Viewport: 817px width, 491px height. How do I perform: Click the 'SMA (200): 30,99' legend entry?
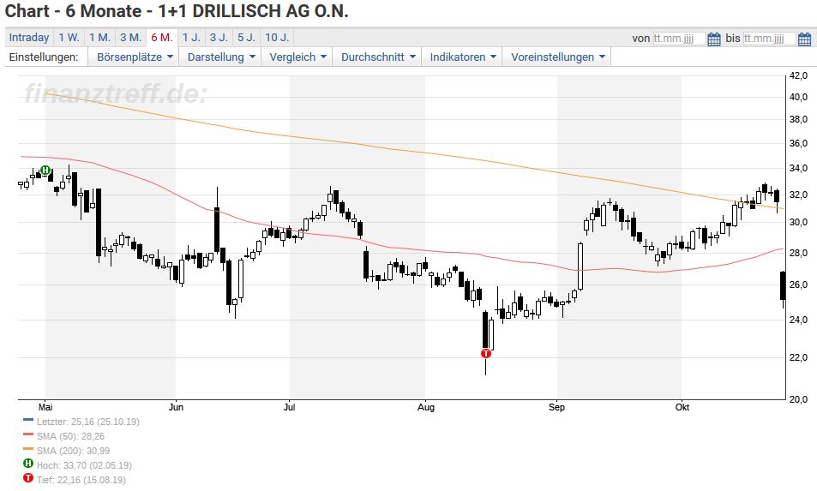(x=73, y=451)
